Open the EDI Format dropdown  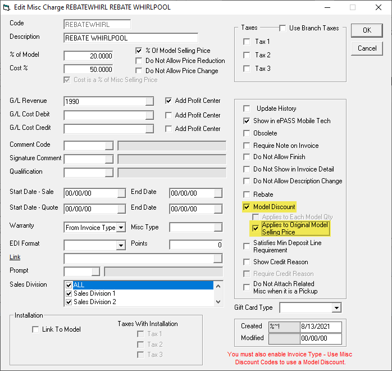tap(121, 245)
